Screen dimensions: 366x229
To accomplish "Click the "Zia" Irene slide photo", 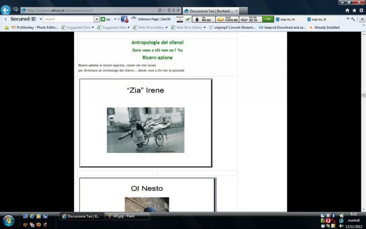I will 145,130.
